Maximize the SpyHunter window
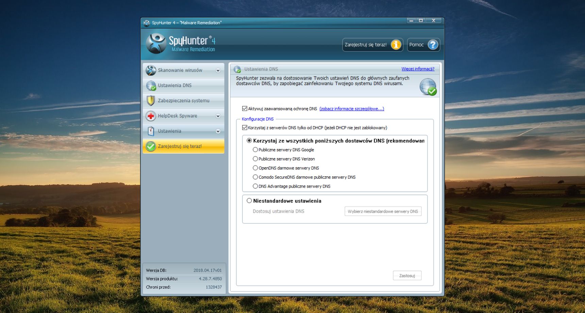This screenshot has height=313, width=585. point(421,21)
